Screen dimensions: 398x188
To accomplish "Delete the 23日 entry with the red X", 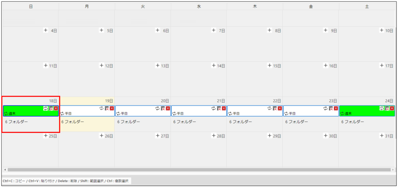I will (x=336, y=108).
